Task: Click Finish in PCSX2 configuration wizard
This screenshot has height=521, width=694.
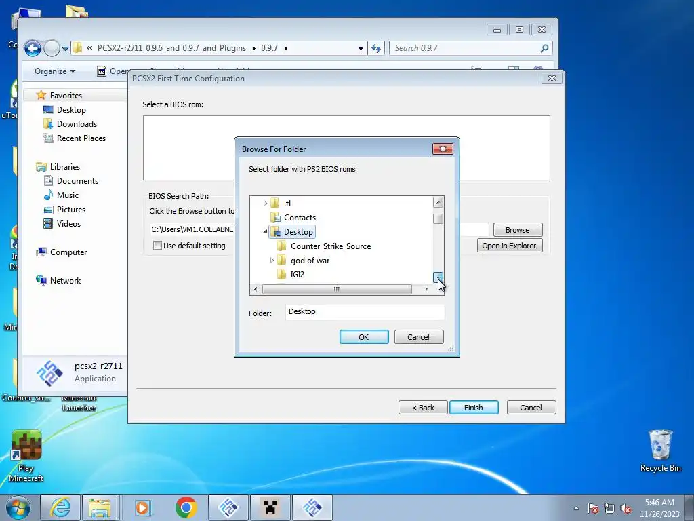Action: click(474, 408)
